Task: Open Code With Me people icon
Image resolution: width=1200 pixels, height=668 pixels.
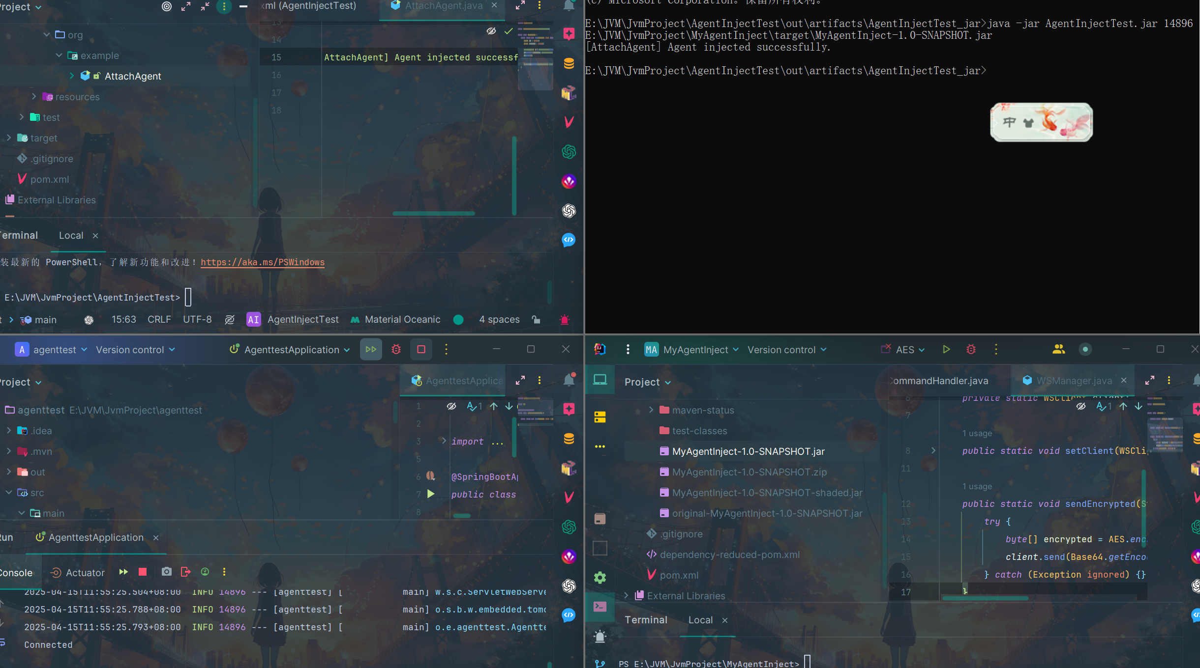Action: [1058, 349]
